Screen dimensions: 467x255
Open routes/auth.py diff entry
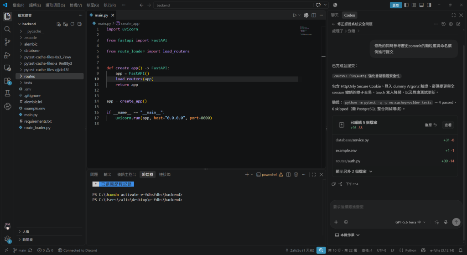pos(394,161)
